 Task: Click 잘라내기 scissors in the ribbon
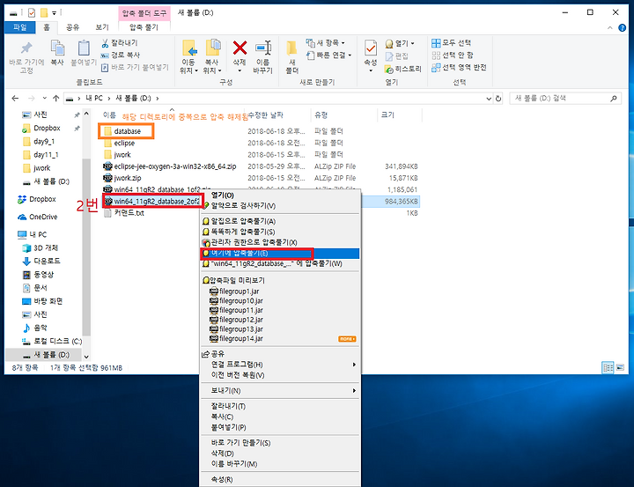[x=120, y=42]
